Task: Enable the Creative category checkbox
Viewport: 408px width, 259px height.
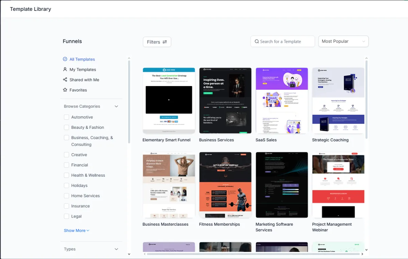Action: (66, 155)
